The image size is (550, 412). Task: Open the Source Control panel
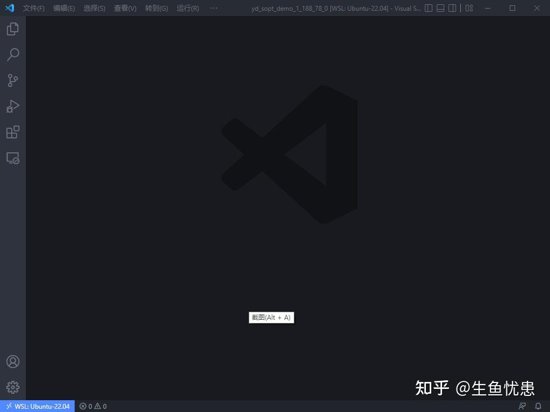click(12, 80)
